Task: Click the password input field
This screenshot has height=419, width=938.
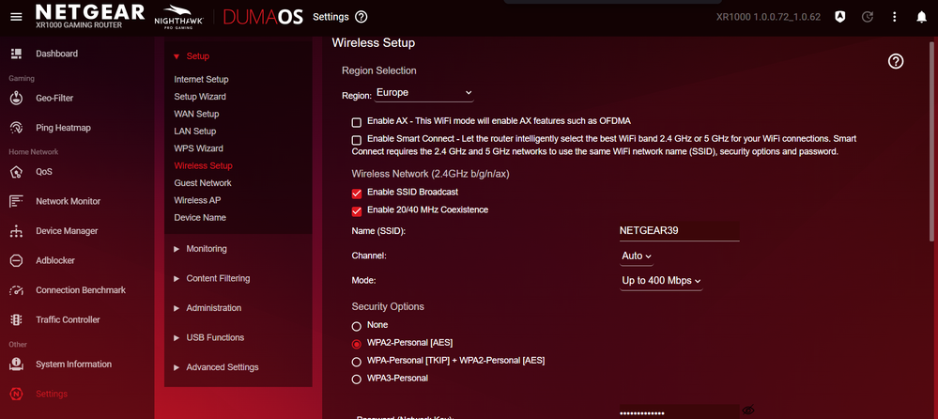Action: point(679,411)
